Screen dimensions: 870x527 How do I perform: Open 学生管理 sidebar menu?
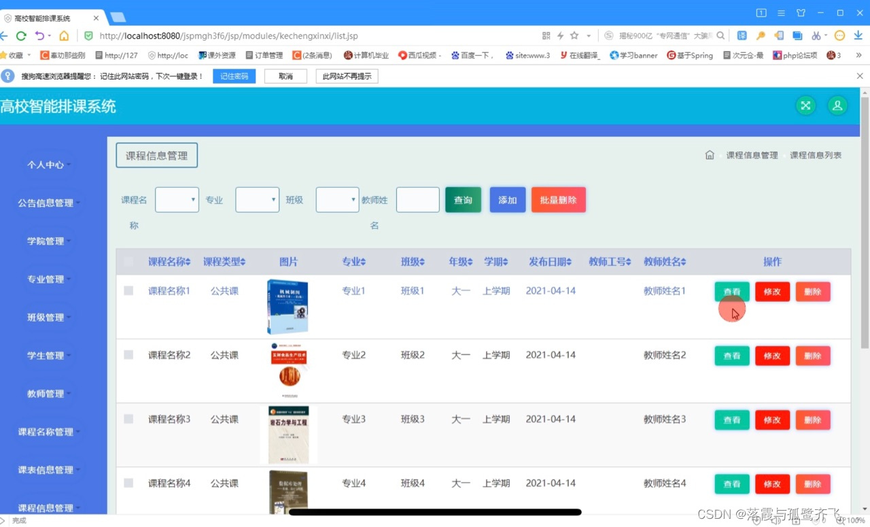pyautogui.click(x=49, y=355)
